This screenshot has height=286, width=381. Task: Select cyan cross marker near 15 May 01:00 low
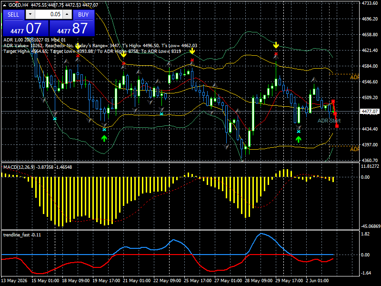(55, 119)
